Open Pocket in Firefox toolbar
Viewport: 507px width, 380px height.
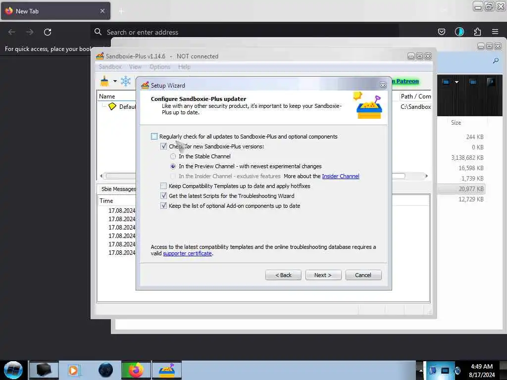click(441, 32)
